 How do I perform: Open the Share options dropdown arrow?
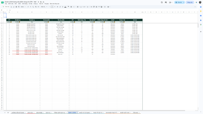184,3
